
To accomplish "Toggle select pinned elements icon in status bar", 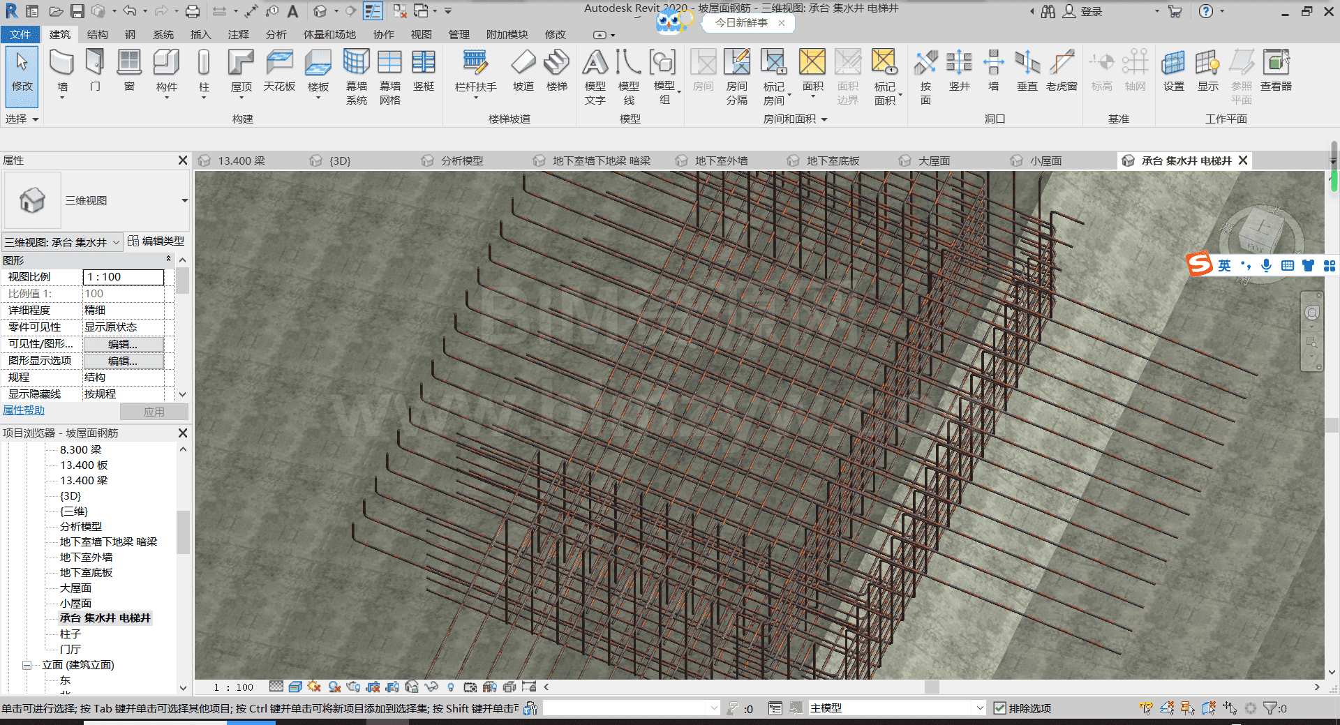I will point(1188,708).
